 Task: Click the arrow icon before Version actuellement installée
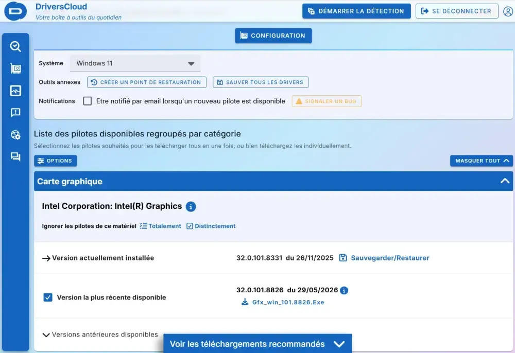46,258
